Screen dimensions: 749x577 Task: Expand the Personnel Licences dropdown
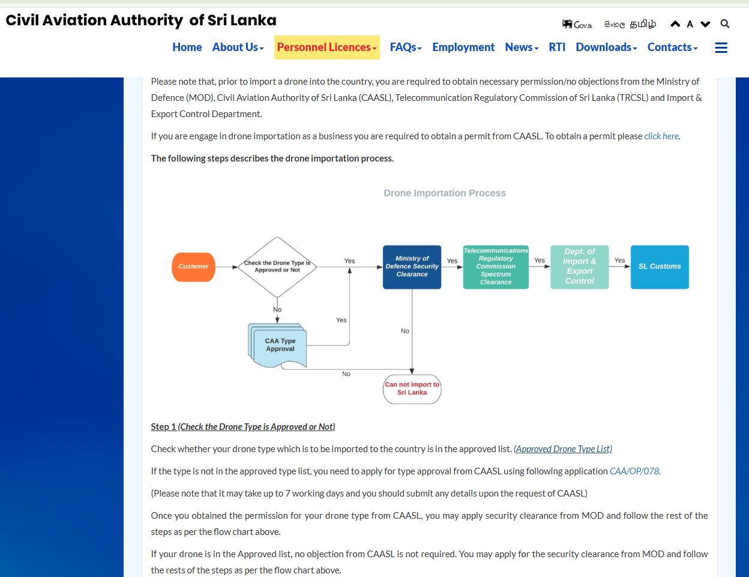[x=327, y=47]
